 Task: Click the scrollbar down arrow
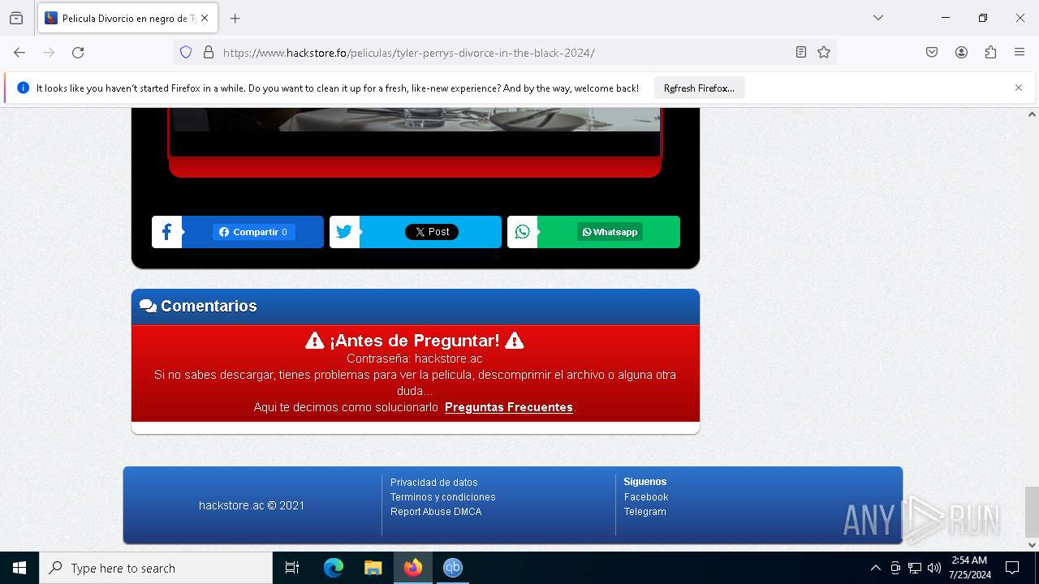1032,545
